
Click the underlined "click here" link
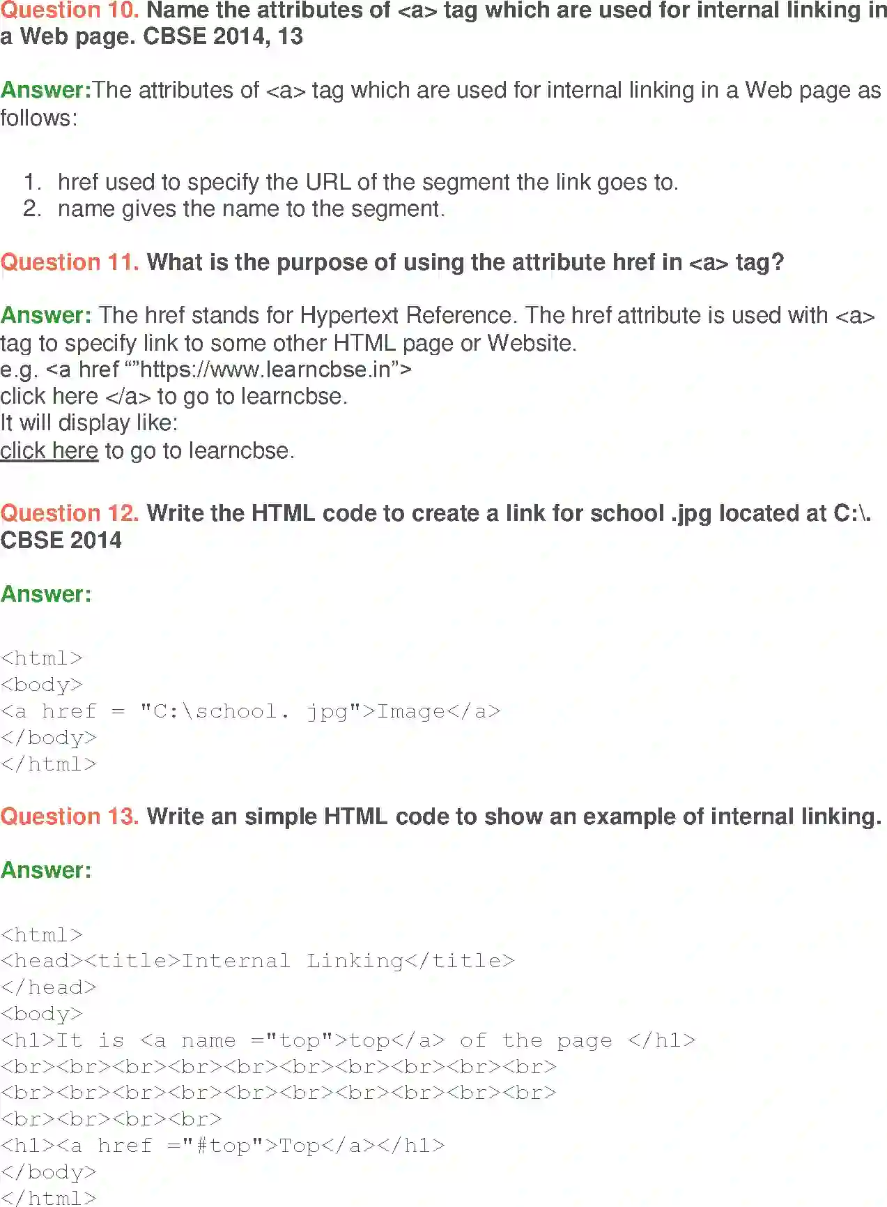(x=49, y=451)
